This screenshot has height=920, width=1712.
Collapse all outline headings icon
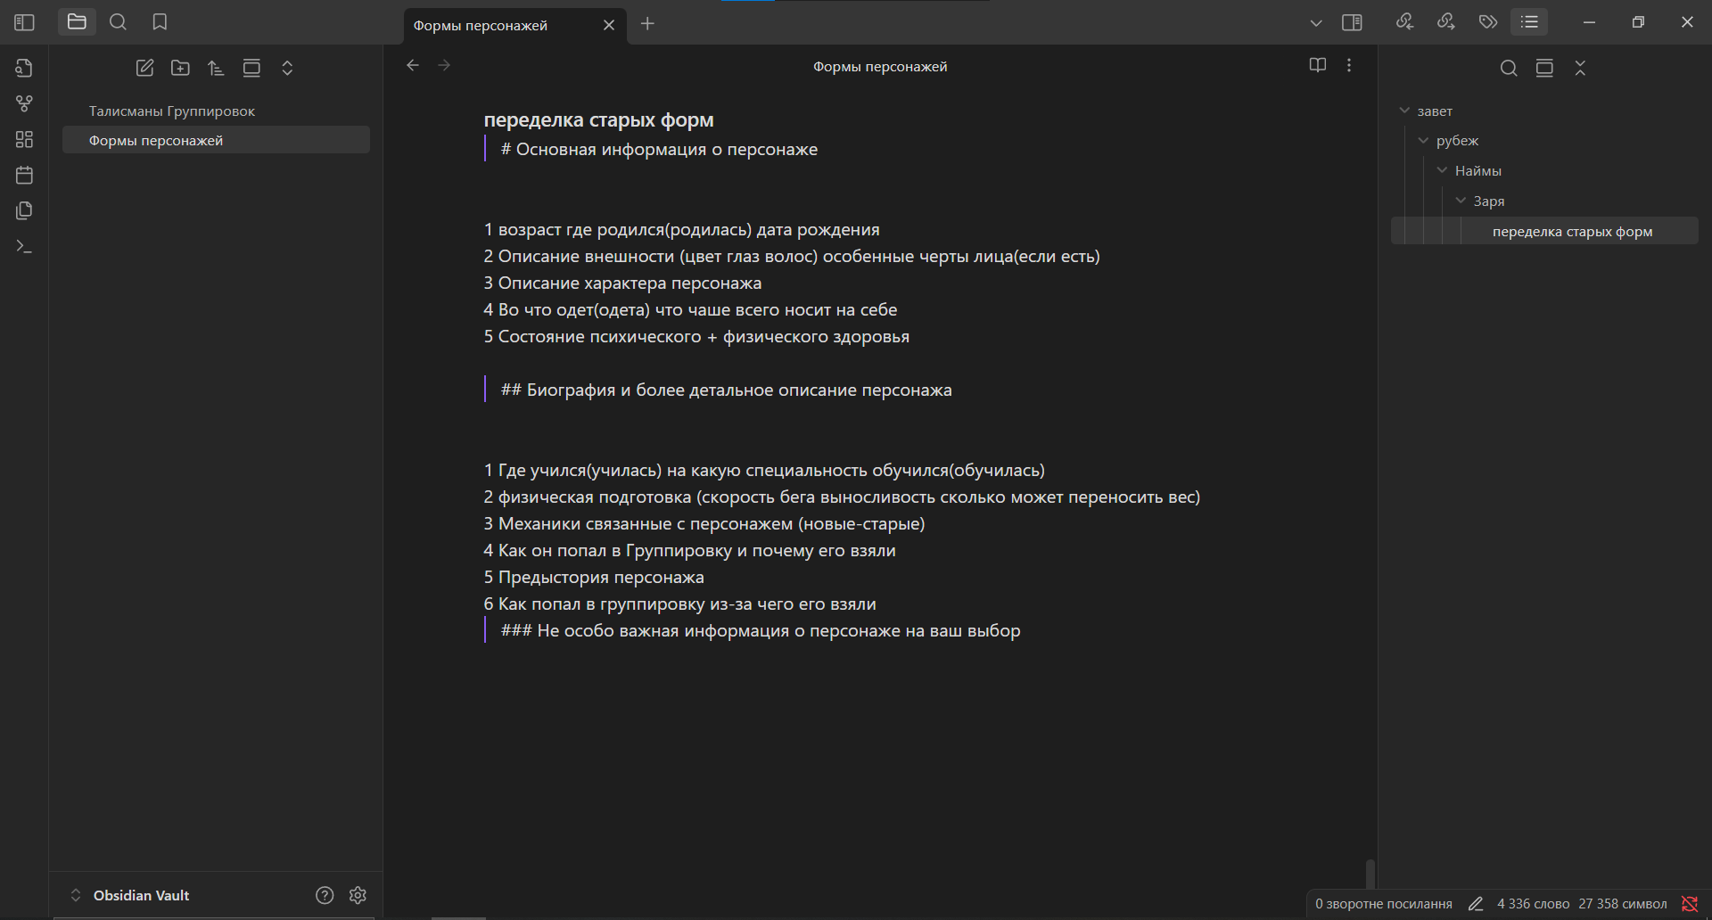click(1580, 68)
